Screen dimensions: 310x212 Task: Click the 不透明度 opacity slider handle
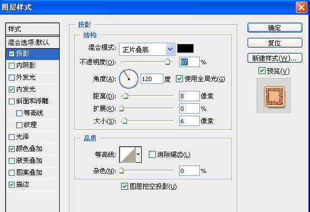pos(167,62)
